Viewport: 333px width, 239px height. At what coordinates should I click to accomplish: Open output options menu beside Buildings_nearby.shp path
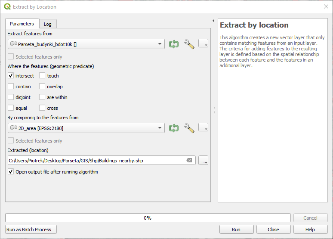click(x=203, y=161)
